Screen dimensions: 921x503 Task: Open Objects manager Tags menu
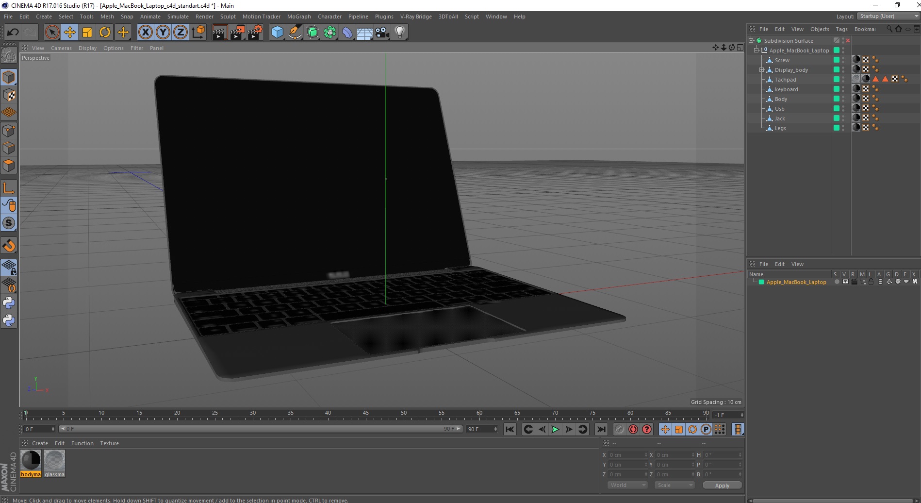[x=841, y=29]
